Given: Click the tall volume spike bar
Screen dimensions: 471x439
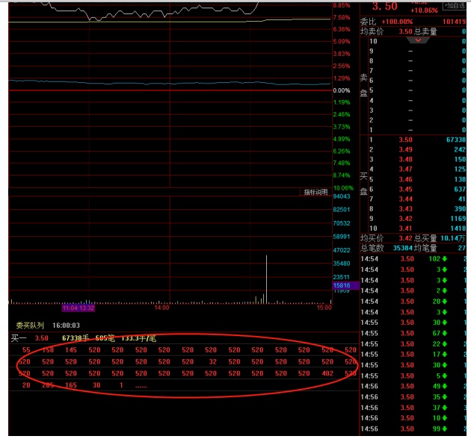Looking at the screenshot, I should (266, 279).
